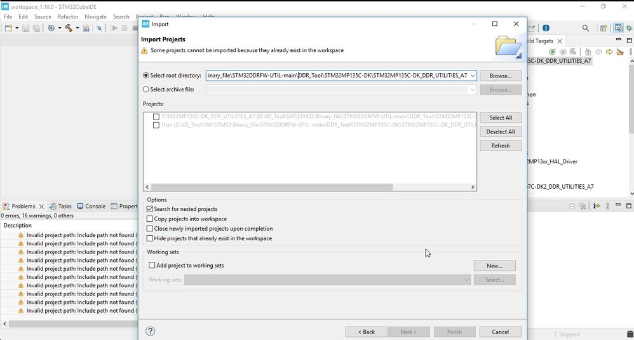Enable Close newly imported projects upon completion
This screenshot has height=340, width=634.
click(x=149, y=228)
